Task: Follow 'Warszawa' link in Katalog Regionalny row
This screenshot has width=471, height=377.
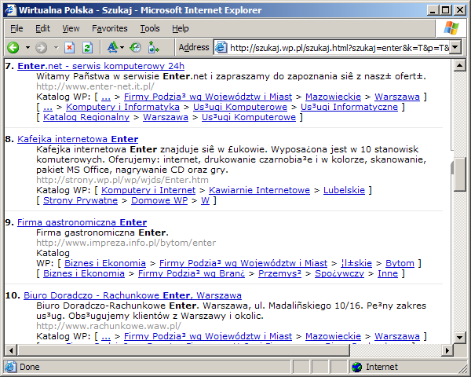Action: point(166,117)
